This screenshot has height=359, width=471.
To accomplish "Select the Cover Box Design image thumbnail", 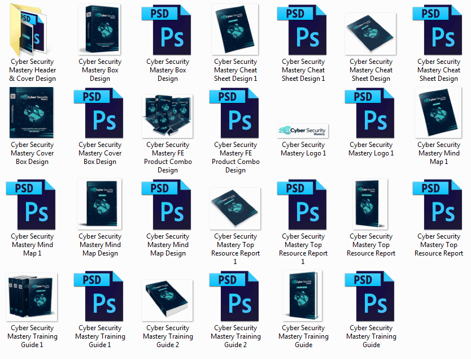I will 32,113.
